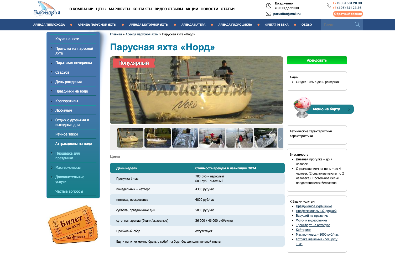This screenshot has height=255, width=395.
Task: Request callback via Обратный звонок
Action: pyautogui.click(x=348, y=14)
